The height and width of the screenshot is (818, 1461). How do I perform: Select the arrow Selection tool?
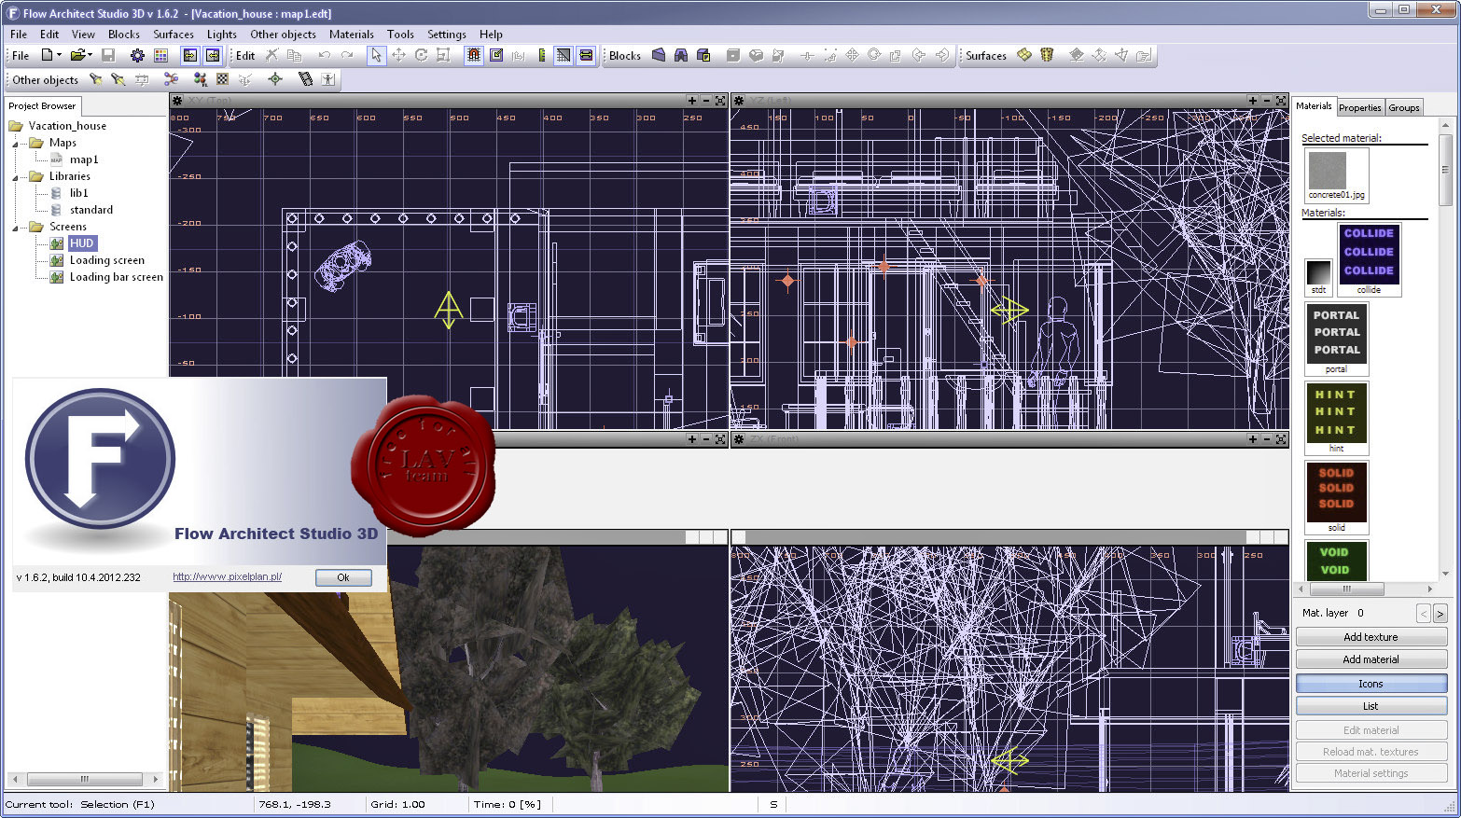click(376, 55)
